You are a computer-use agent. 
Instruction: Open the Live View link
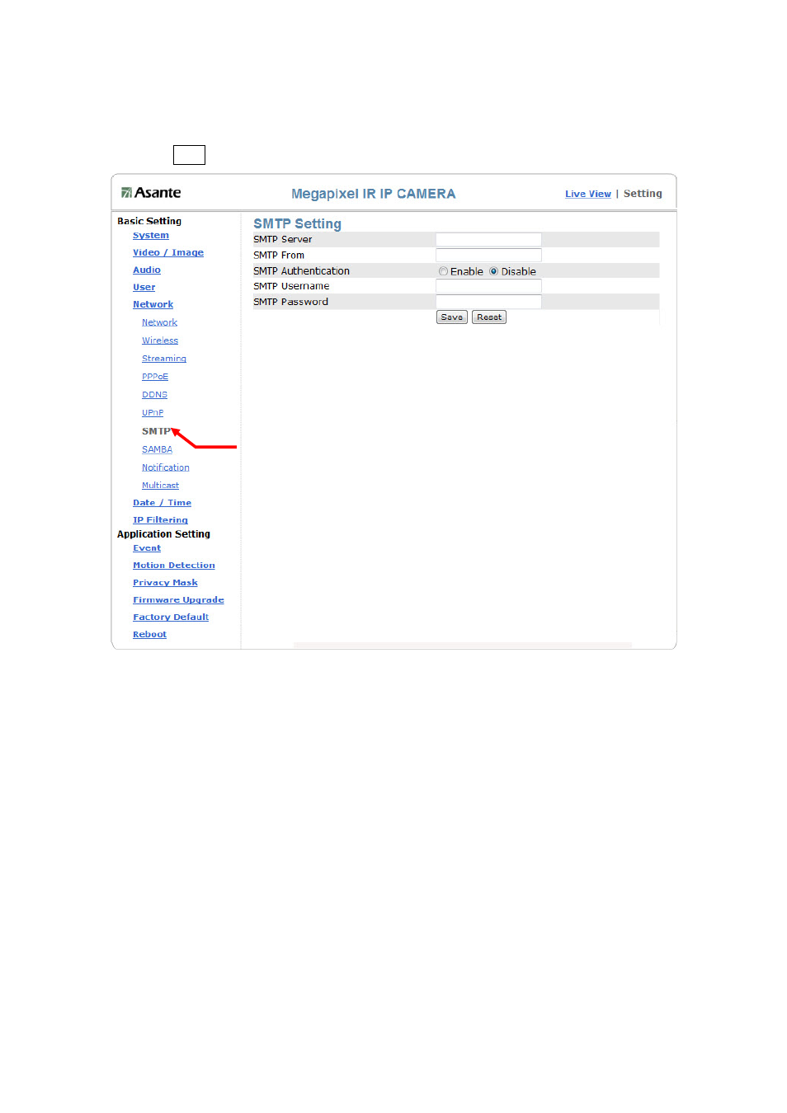tap(587, 194)
